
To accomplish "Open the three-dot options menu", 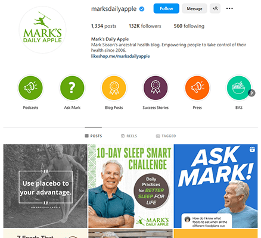I will [x=229, y=8].
